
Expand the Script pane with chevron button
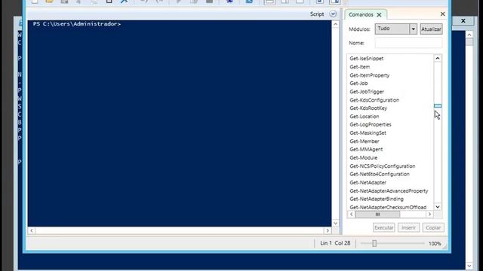click(333, 14)
